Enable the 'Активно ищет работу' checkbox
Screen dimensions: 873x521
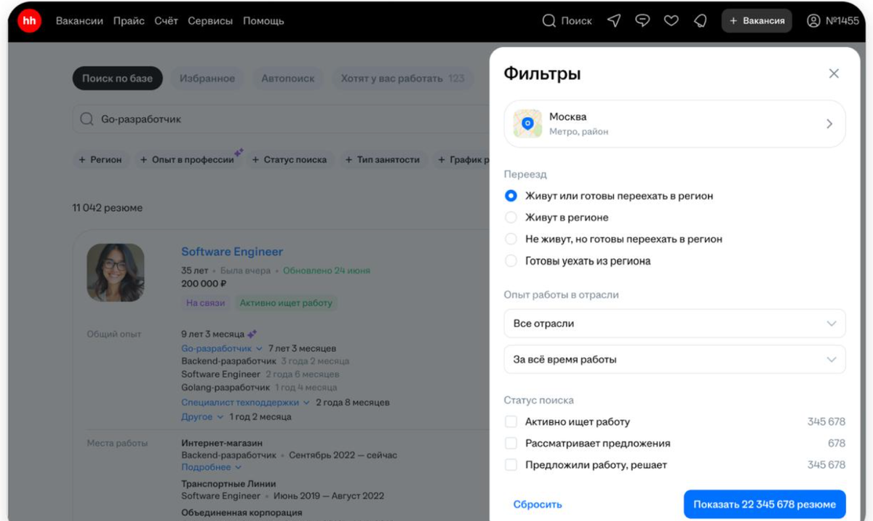tap(511, 422)
